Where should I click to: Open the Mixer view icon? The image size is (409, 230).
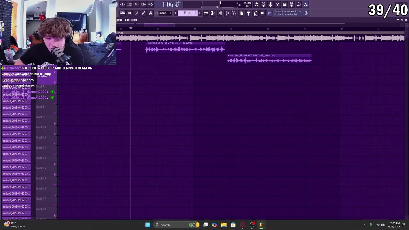point(227,13)
